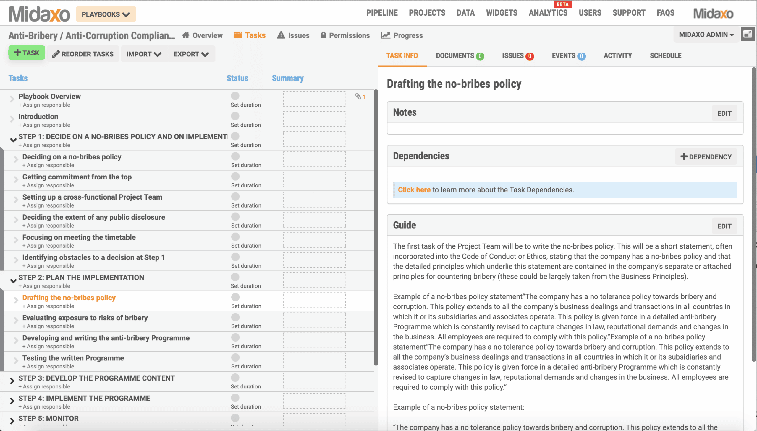Screen dimensions: 757x431
Task: Switch to the Documents tab
Action: pos(460,56)
